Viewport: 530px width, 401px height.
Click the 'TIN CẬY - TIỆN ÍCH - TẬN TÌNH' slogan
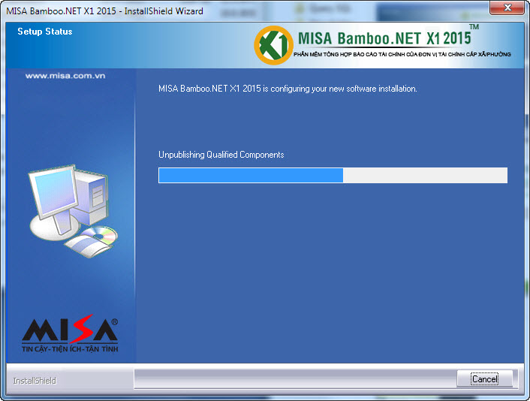point(70,348)
